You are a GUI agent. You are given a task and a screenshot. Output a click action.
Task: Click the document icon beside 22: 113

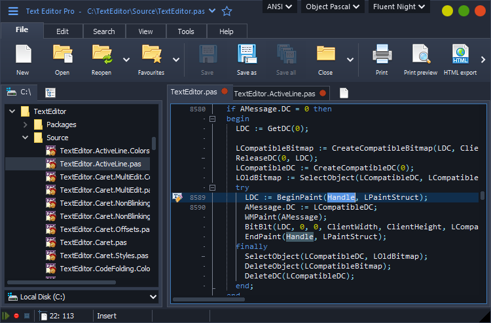click(43, 316)
